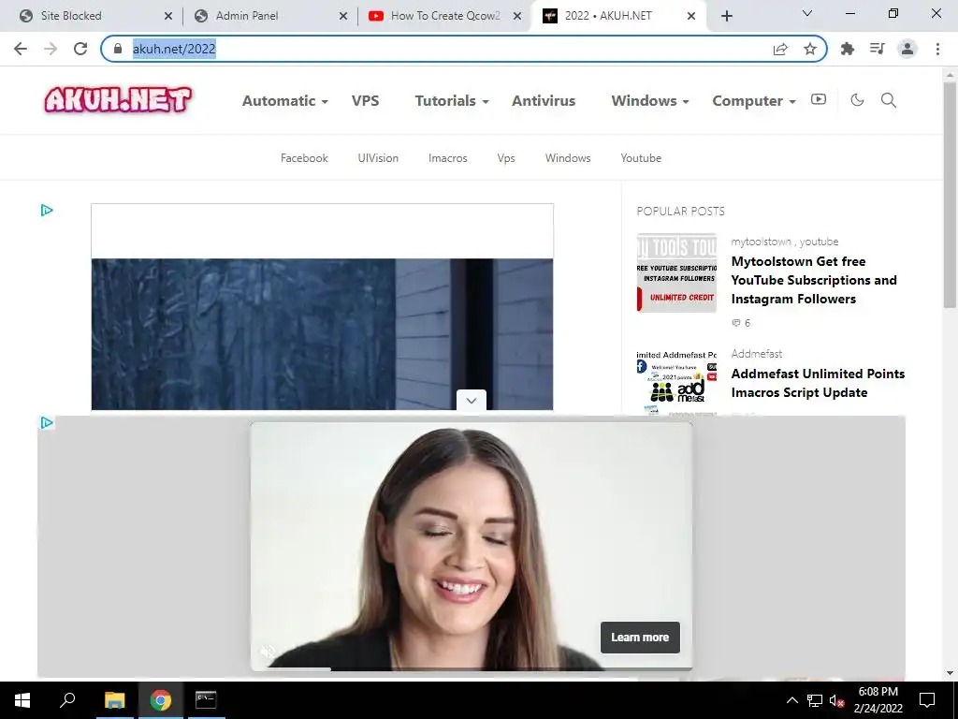958x719 pixels.
Task: Expand the Tutorials dropdown
Action: 452,101
